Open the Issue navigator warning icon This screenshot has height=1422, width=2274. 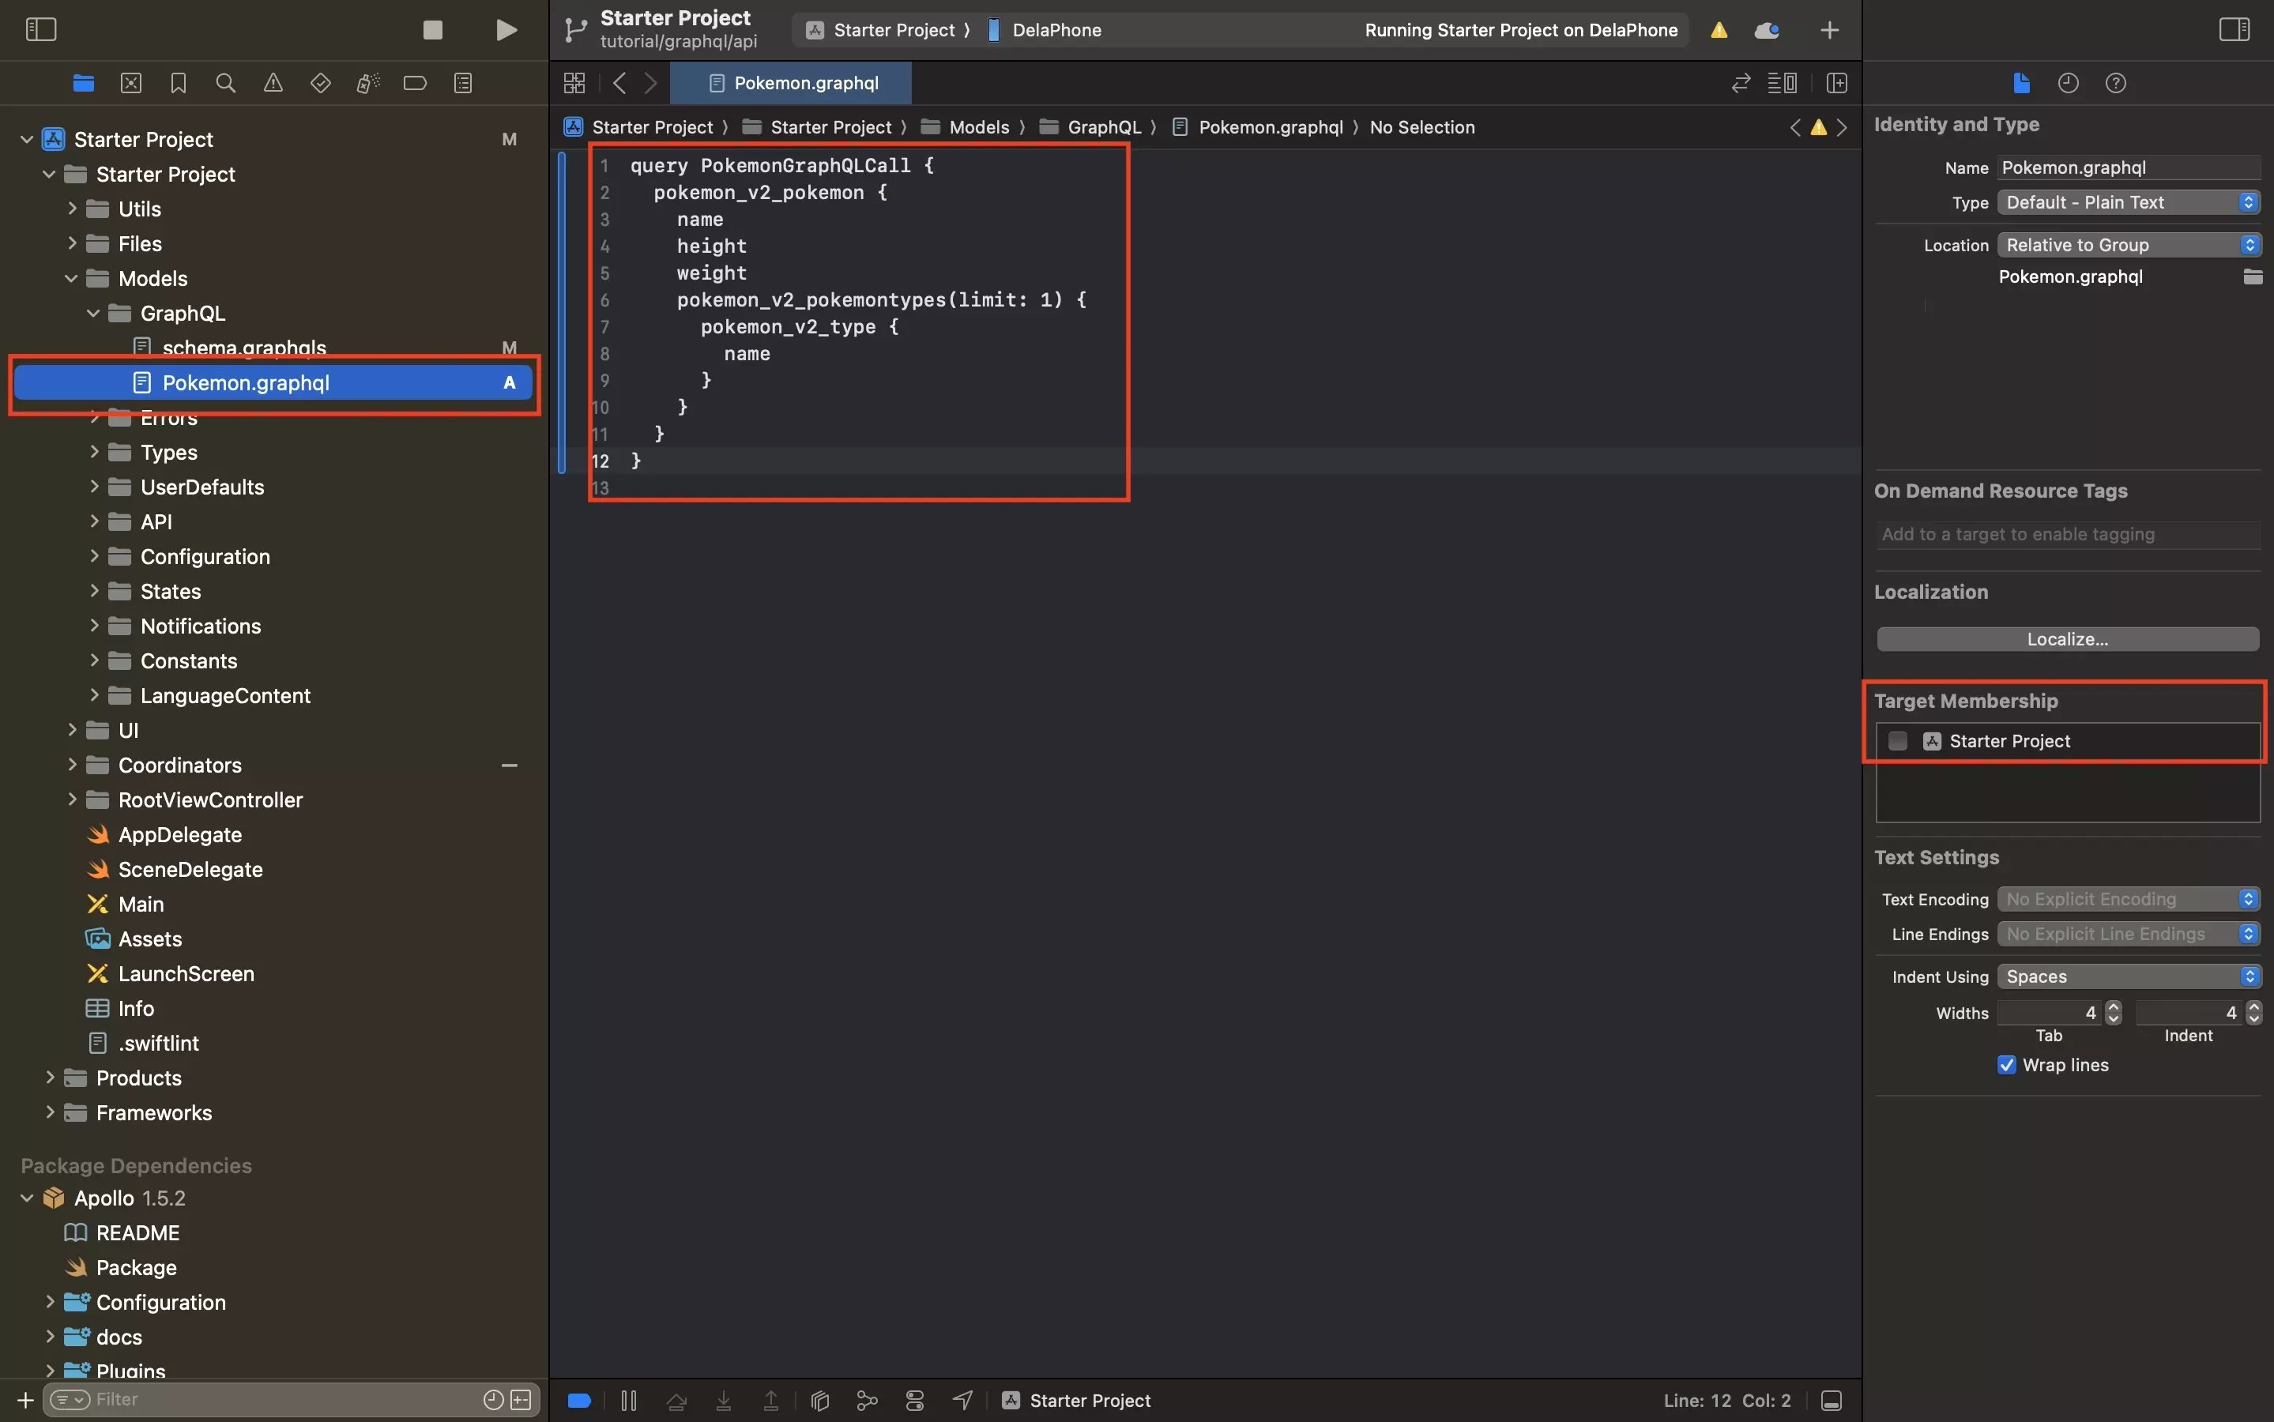(x=273, y=83)
